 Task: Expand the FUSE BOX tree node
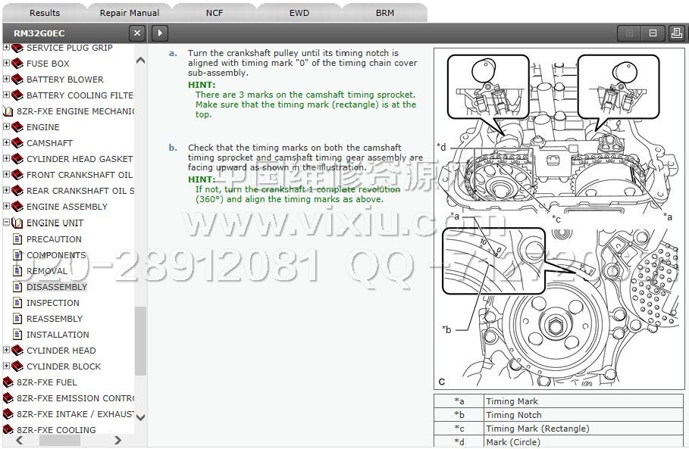(x=7, y=64)
